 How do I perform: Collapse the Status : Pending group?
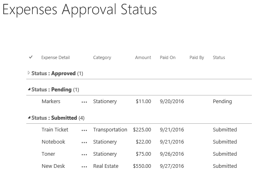click(29, 89)
